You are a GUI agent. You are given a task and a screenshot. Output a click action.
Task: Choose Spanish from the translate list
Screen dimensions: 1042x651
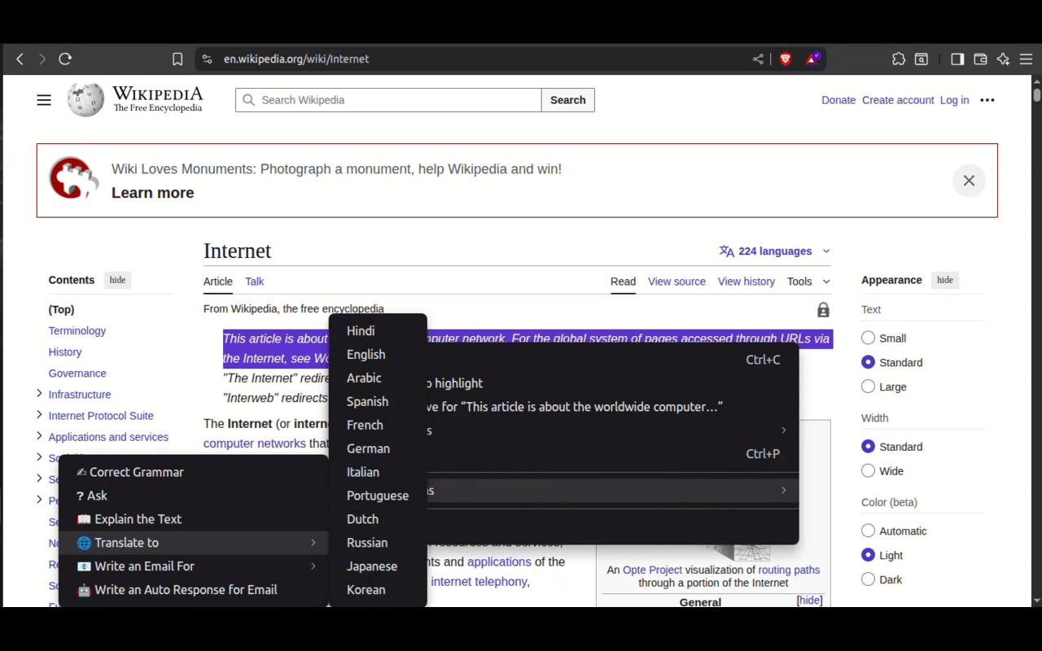tap(367, 401)
